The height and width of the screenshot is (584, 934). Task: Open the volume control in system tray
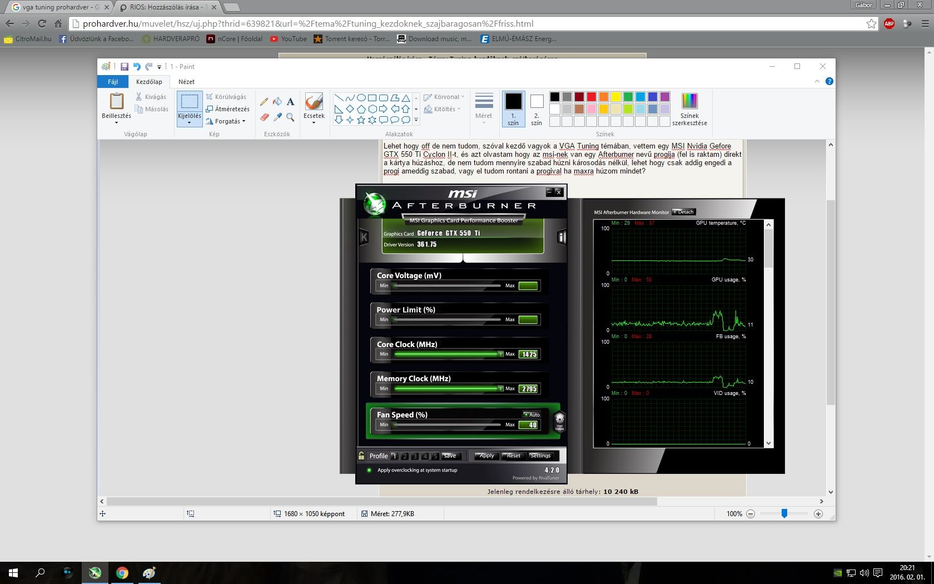[x=864, y=573]
